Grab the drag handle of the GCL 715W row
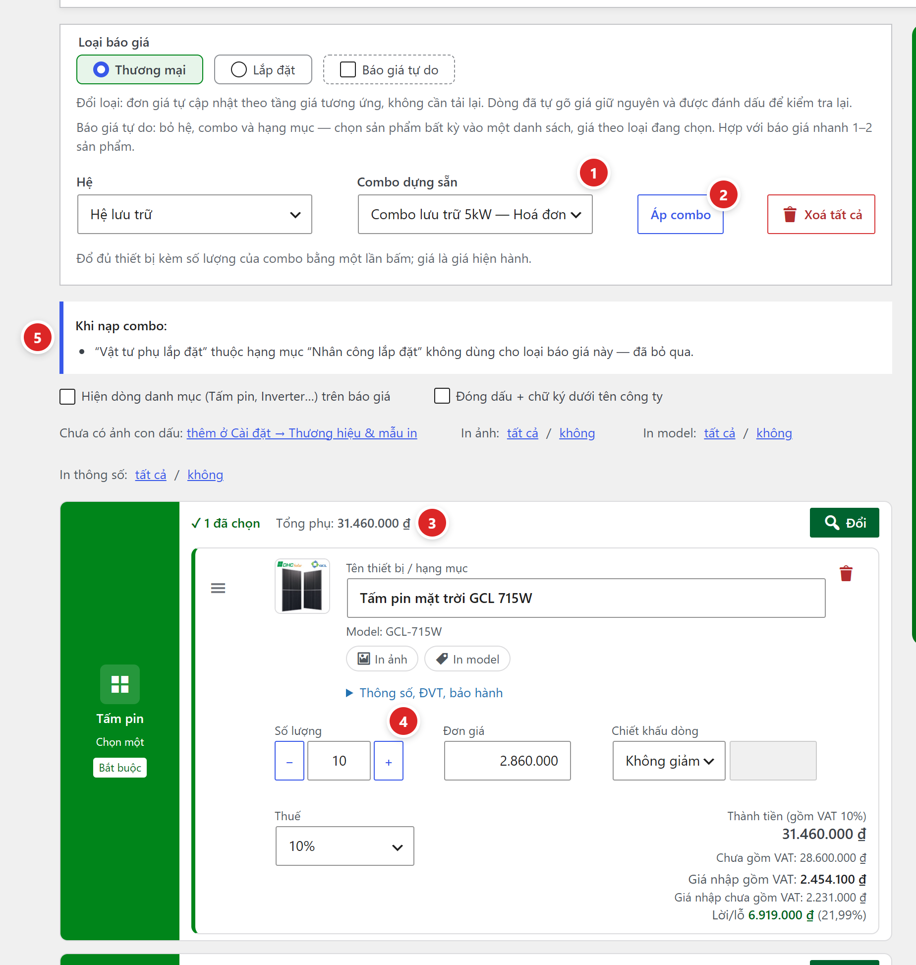 218,588
